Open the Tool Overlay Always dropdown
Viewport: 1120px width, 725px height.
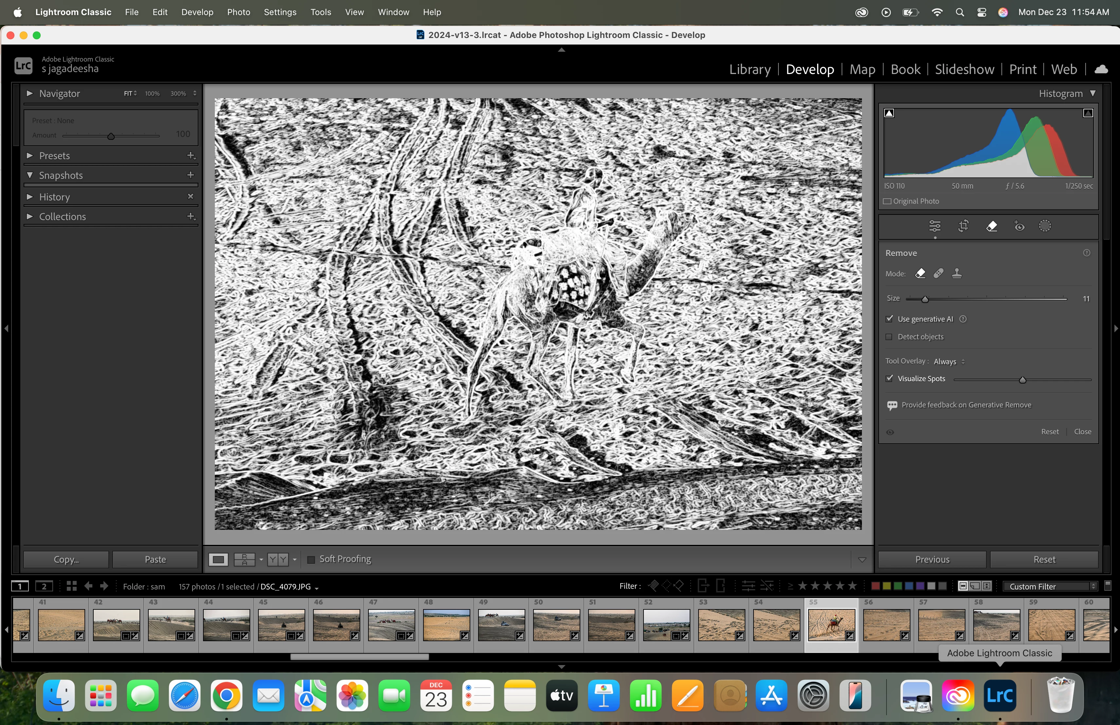[949, 361]
